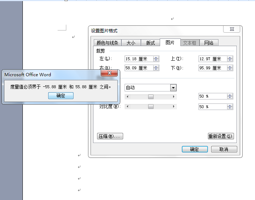Click the disabled 文本框 tab
Viewport: 255px width, 200px height.
(190, 43)
